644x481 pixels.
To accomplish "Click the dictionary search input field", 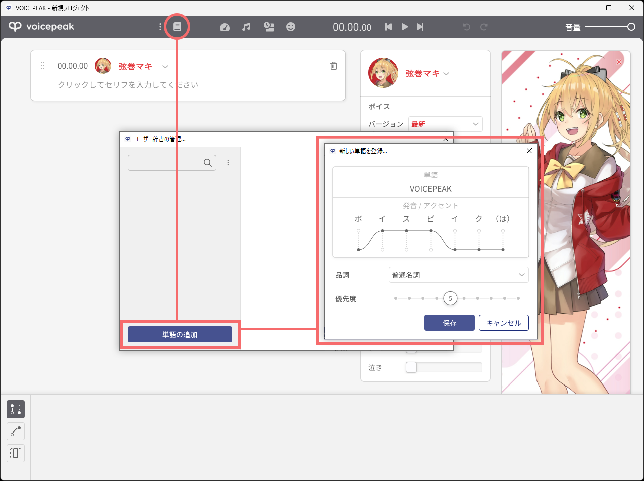I will [172, 163].
